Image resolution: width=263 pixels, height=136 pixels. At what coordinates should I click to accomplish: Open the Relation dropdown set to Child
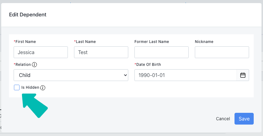pyautogui.click(x=71, y=75)
